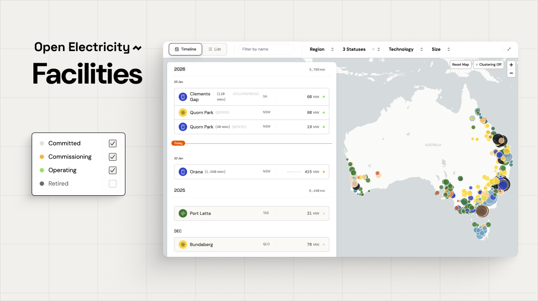Viewport: 538px width, 301px height.
Task: Click the 3,789 MW total
Action: [x=317, y=69]
